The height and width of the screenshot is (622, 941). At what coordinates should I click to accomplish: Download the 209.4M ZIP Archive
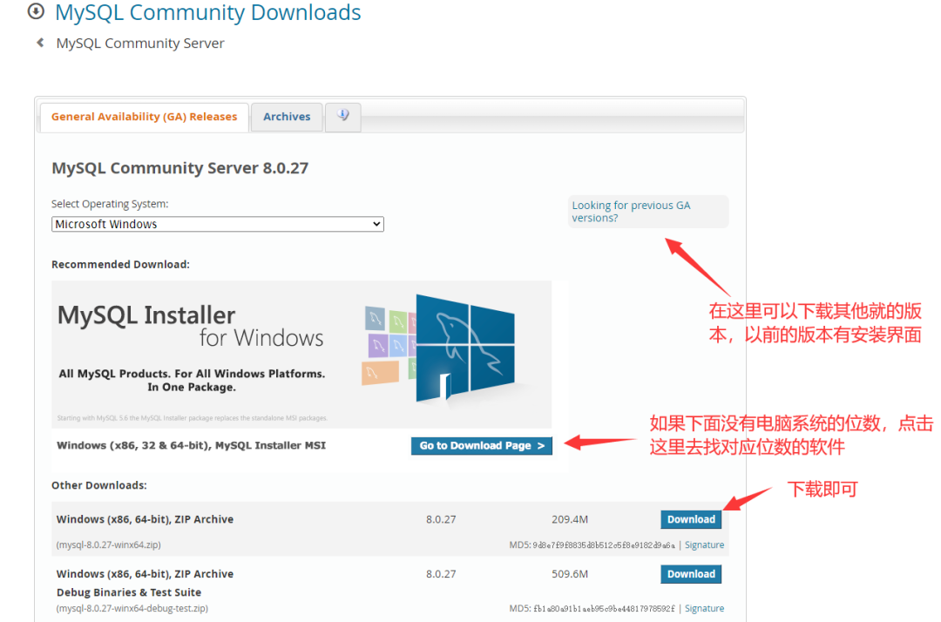coord(691,519)
